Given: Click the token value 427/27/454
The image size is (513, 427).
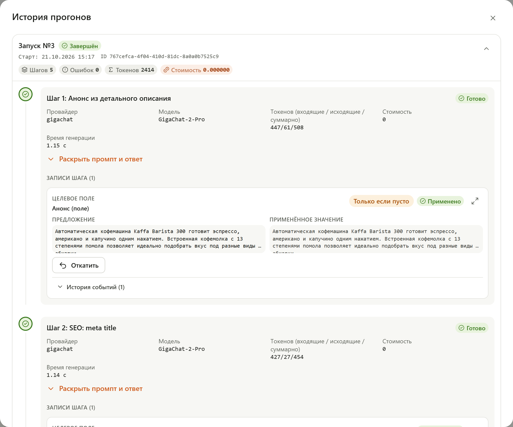Looking at the screenshot, I should point(287,357).
